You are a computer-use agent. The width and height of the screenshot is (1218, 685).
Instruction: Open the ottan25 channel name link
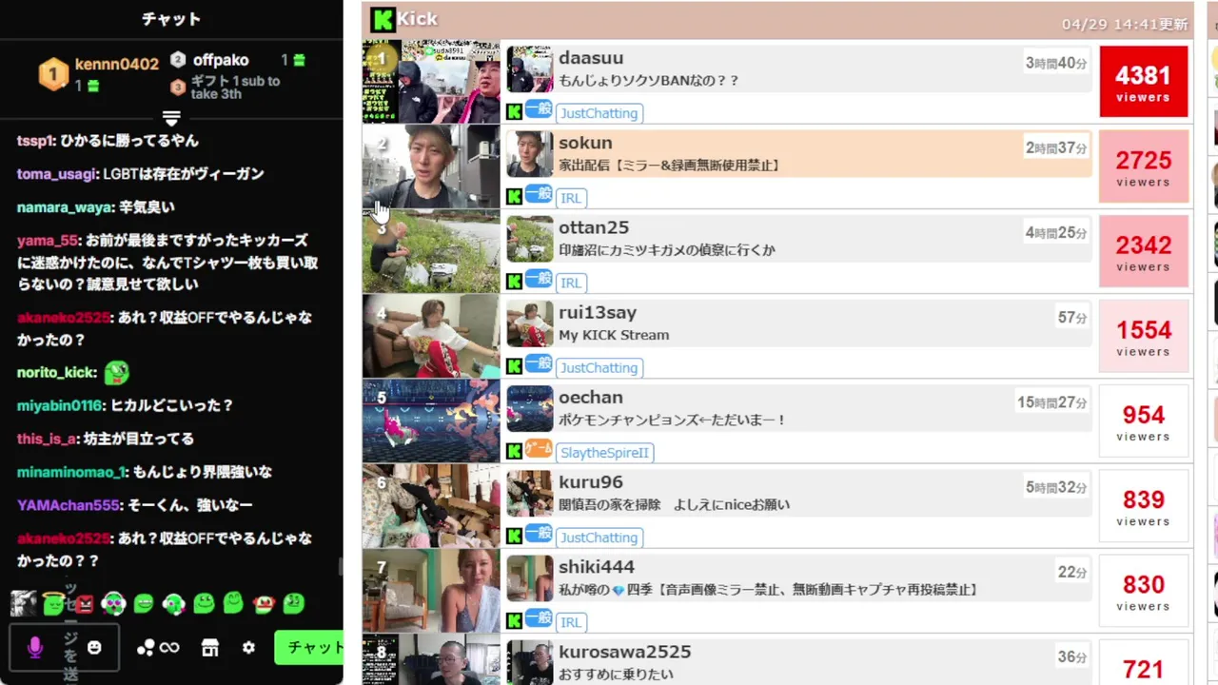594,227
